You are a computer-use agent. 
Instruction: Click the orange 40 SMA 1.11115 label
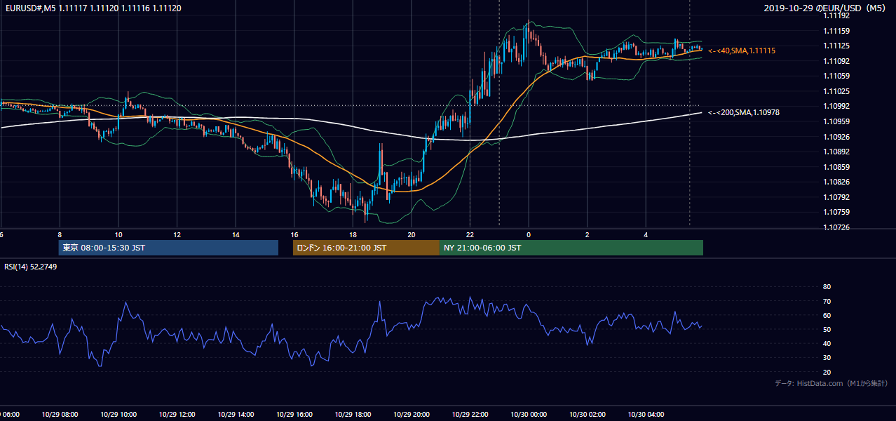(742, 51)
